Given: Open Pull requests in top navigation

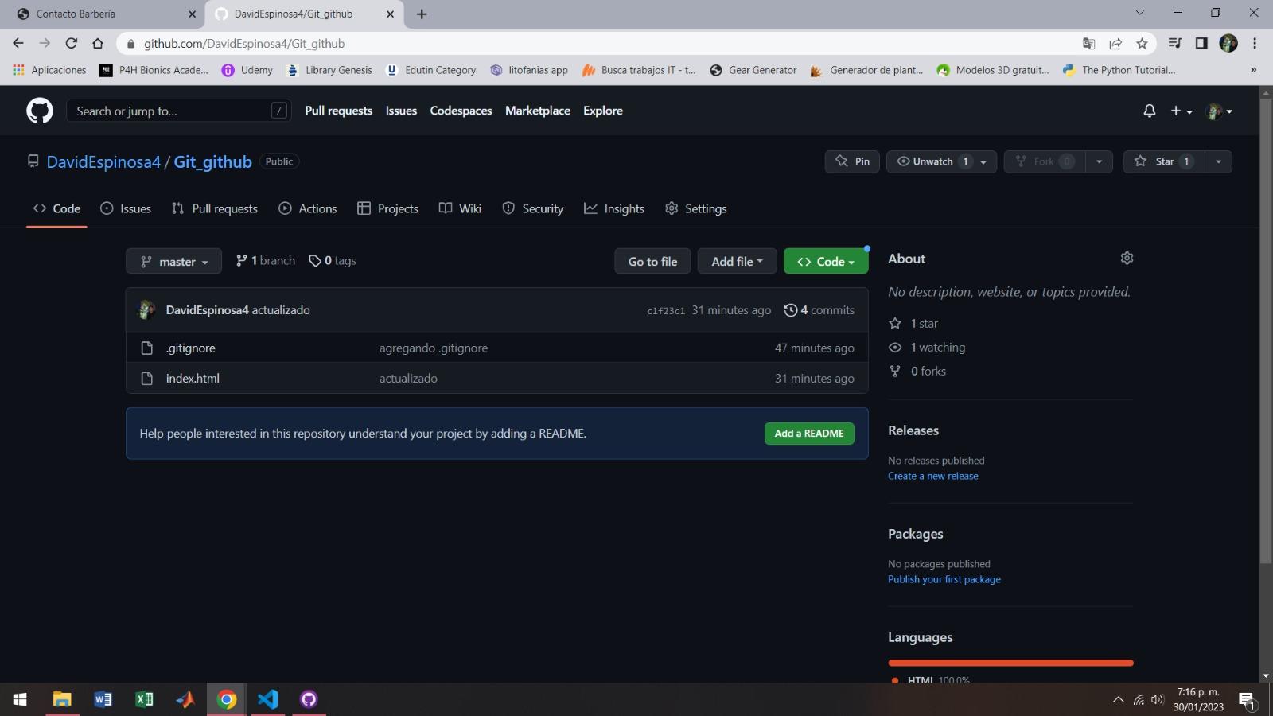Looking at the screenshot, I should 338,111.
